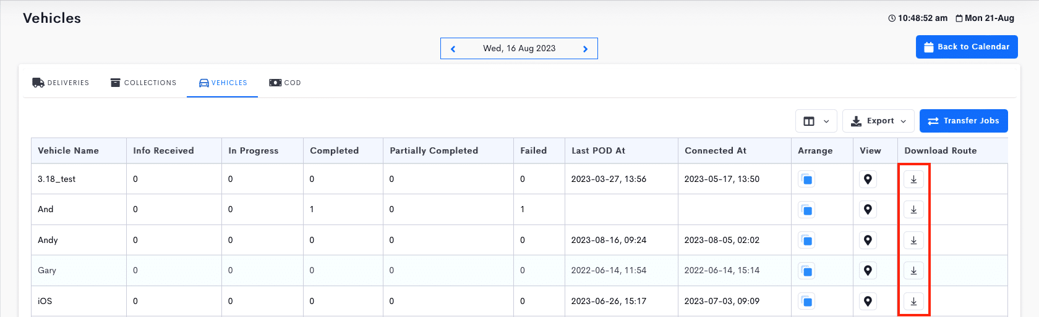Click the Last POD At column header

598,150
